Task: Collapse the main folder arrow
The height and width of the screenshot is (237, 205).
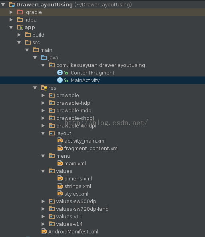Action: [27, 50]
